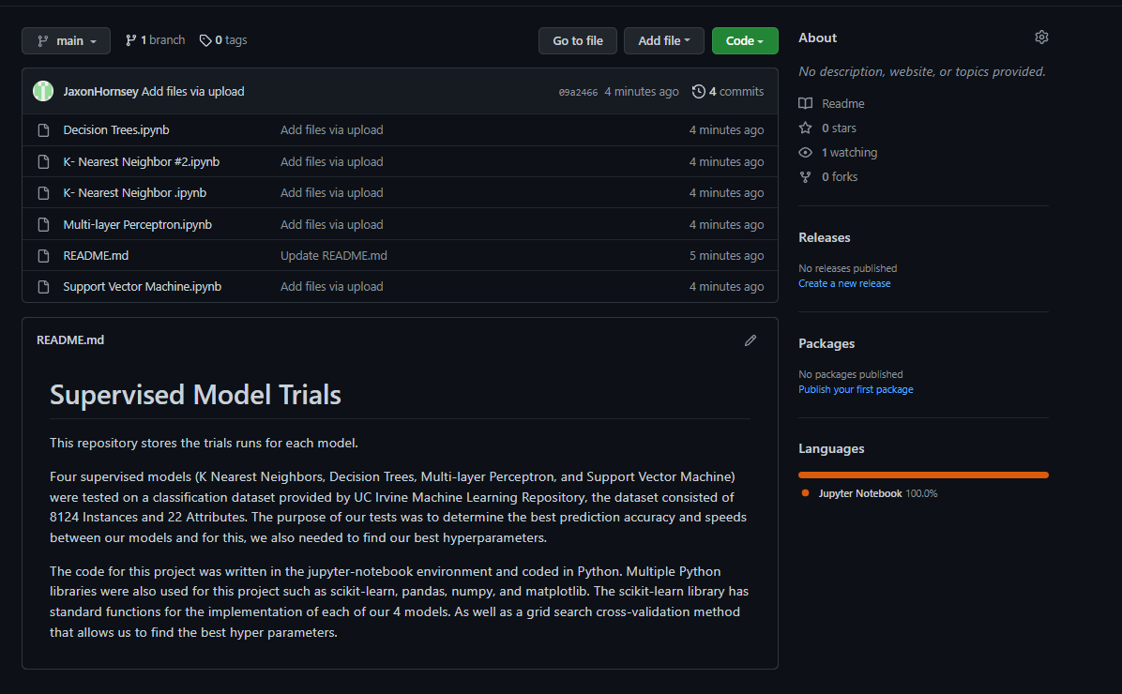Expand the Add file dropdown
The image size is (1122, 694).
click(x=663, y=41)
